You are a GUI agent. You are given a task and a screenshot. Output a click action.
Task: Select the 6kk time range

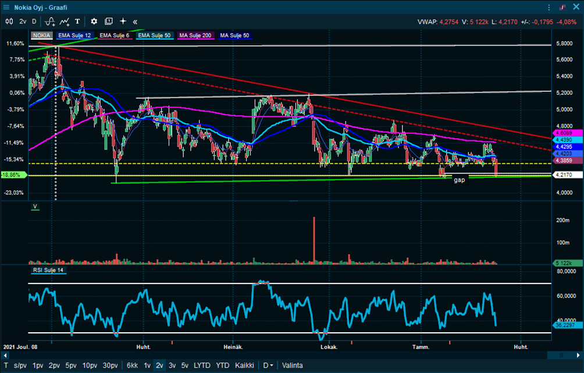pyautogui.click(x=132, y=365)
